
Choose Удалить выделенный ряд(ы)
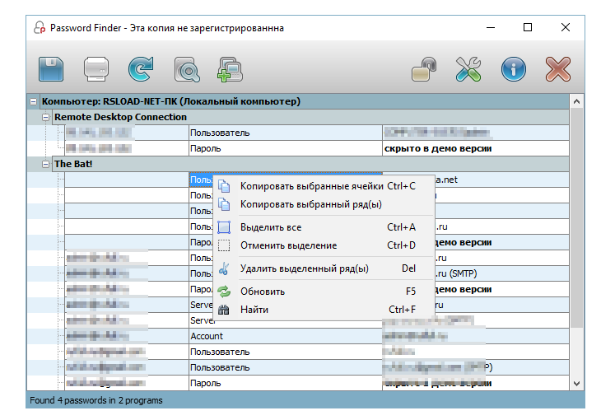324,268
